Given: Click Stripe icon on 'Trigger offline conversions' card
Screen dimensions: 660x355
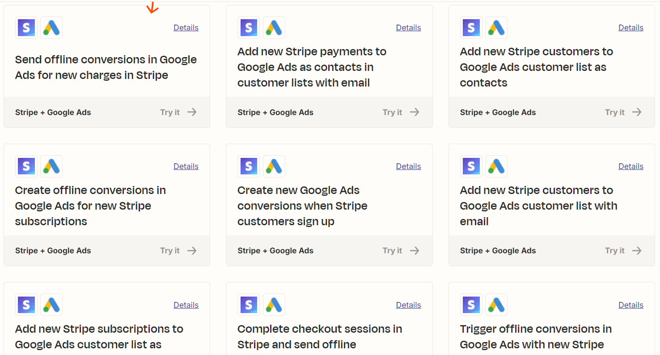Looking at the screenshot, I should click(471, 305).
